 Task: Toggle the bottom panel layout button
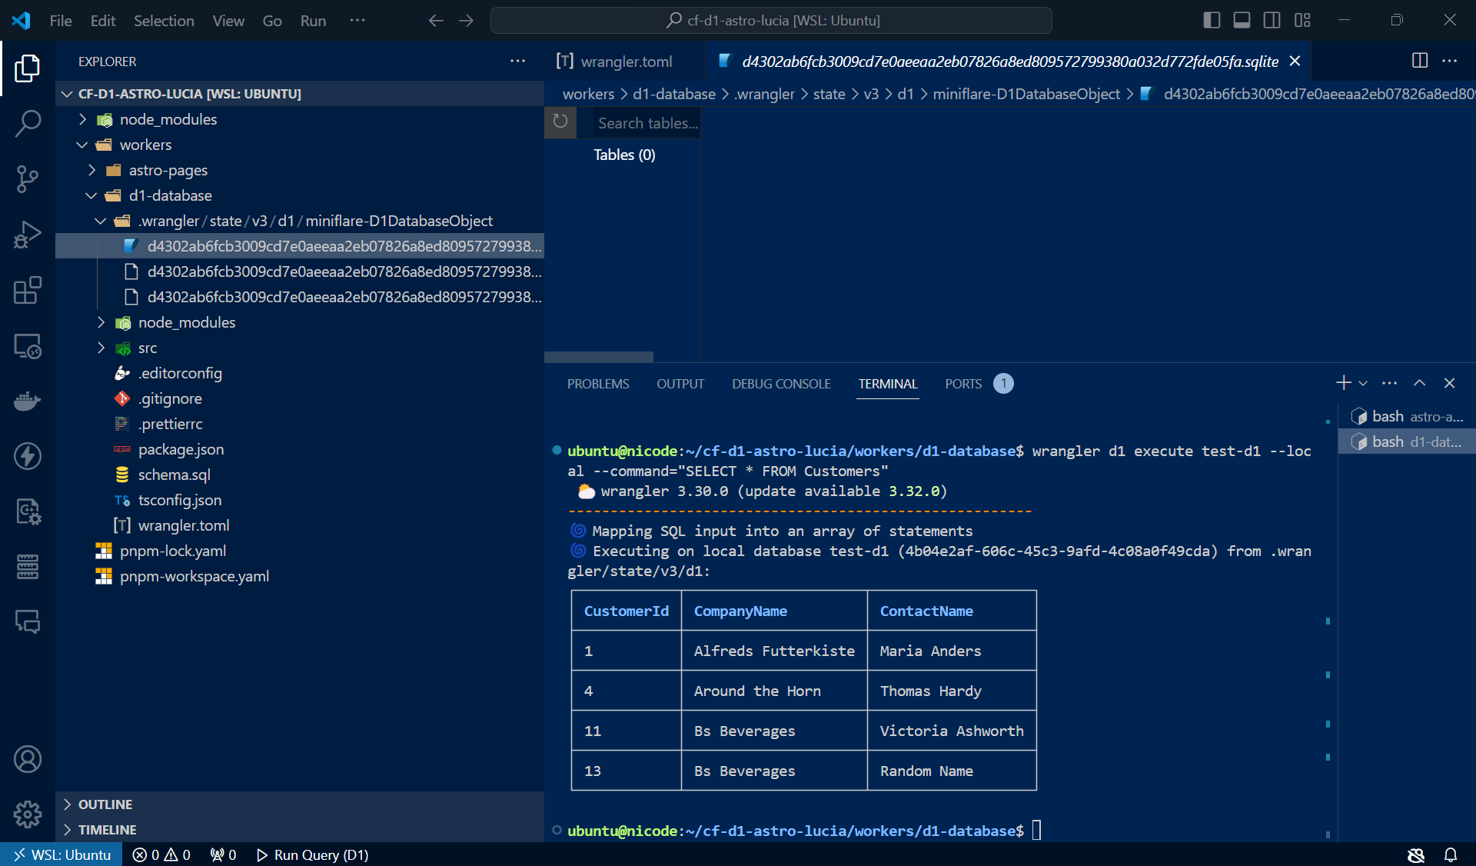pos(1242,20)
